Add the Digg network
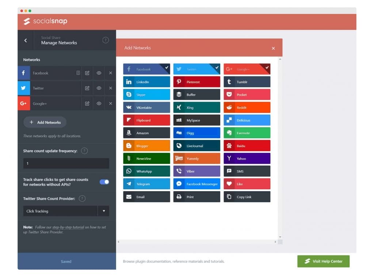Screen dimensions: 374x277 196,133
